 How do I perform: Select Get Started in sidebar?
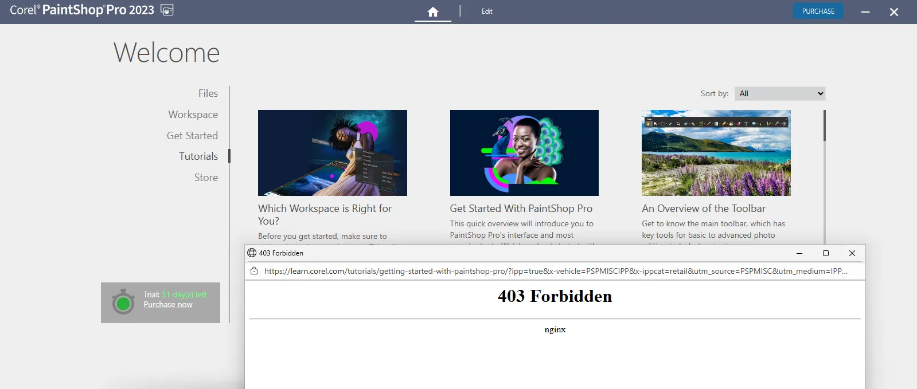click(x=192, y=136)
